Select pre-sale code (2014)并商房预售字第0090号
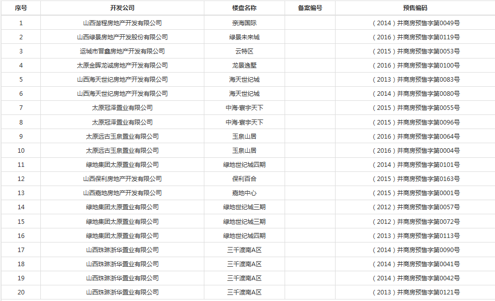495x301 pixels. pyautogui.click(x=415, y=250)
